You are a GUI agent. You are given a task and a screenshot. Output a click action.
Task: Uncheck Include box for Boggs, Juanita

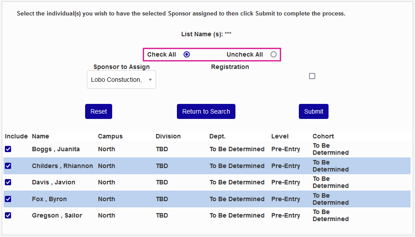(x=8, y=149)
